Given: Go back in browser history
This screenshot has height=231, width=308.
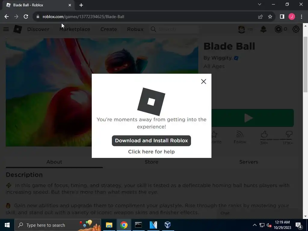Looking at the screenshot, I should [x=7, y=17].
